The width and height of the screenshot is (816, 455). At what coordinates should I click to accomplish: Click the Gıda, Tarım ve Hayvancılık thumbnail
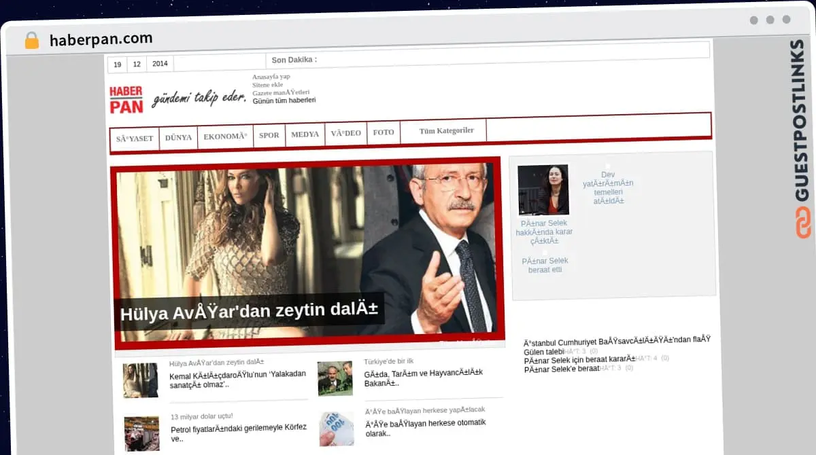pos(335,378)
